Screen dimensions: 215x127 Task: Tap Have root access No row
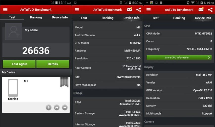click(108, 85)
